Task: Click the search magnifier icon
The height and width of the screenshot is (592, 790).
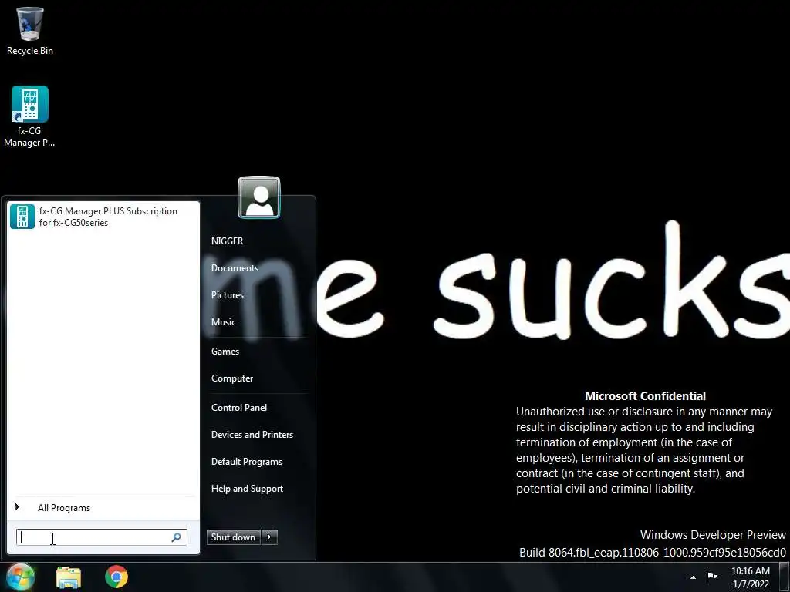Action: click(177, 537)
